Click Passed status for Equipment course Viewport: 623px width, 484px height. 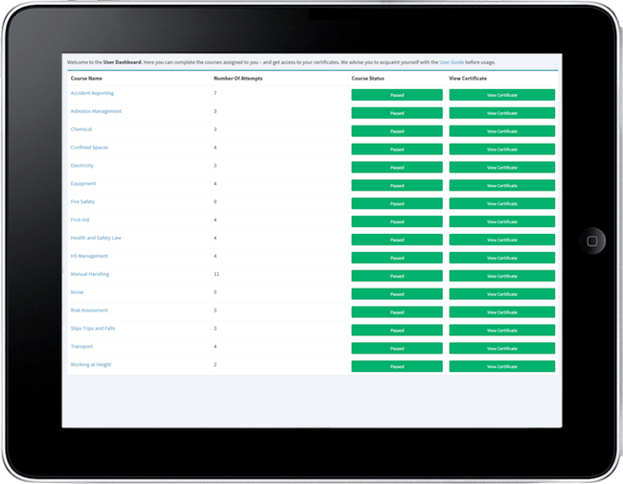click(x=397, y=185)
